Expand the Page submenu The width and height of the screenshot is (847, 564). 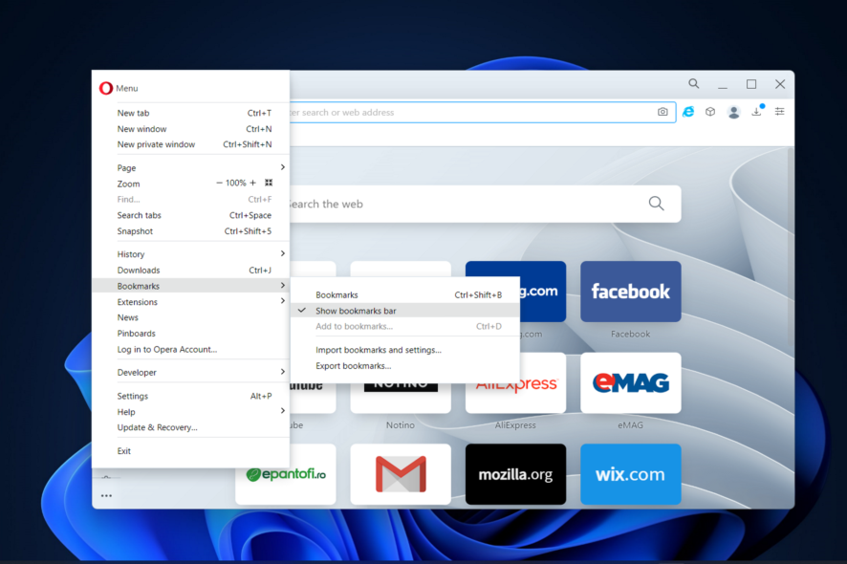click(190, 168)
